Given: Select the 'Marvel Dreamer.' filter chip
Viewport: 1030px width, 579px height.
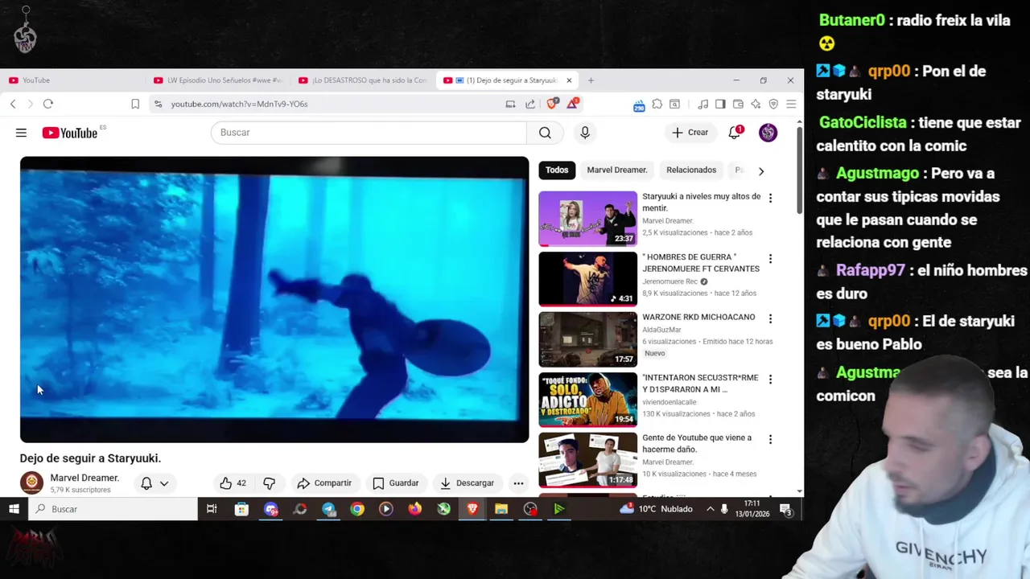Looking at the screenshot, I should pos(617,170).
